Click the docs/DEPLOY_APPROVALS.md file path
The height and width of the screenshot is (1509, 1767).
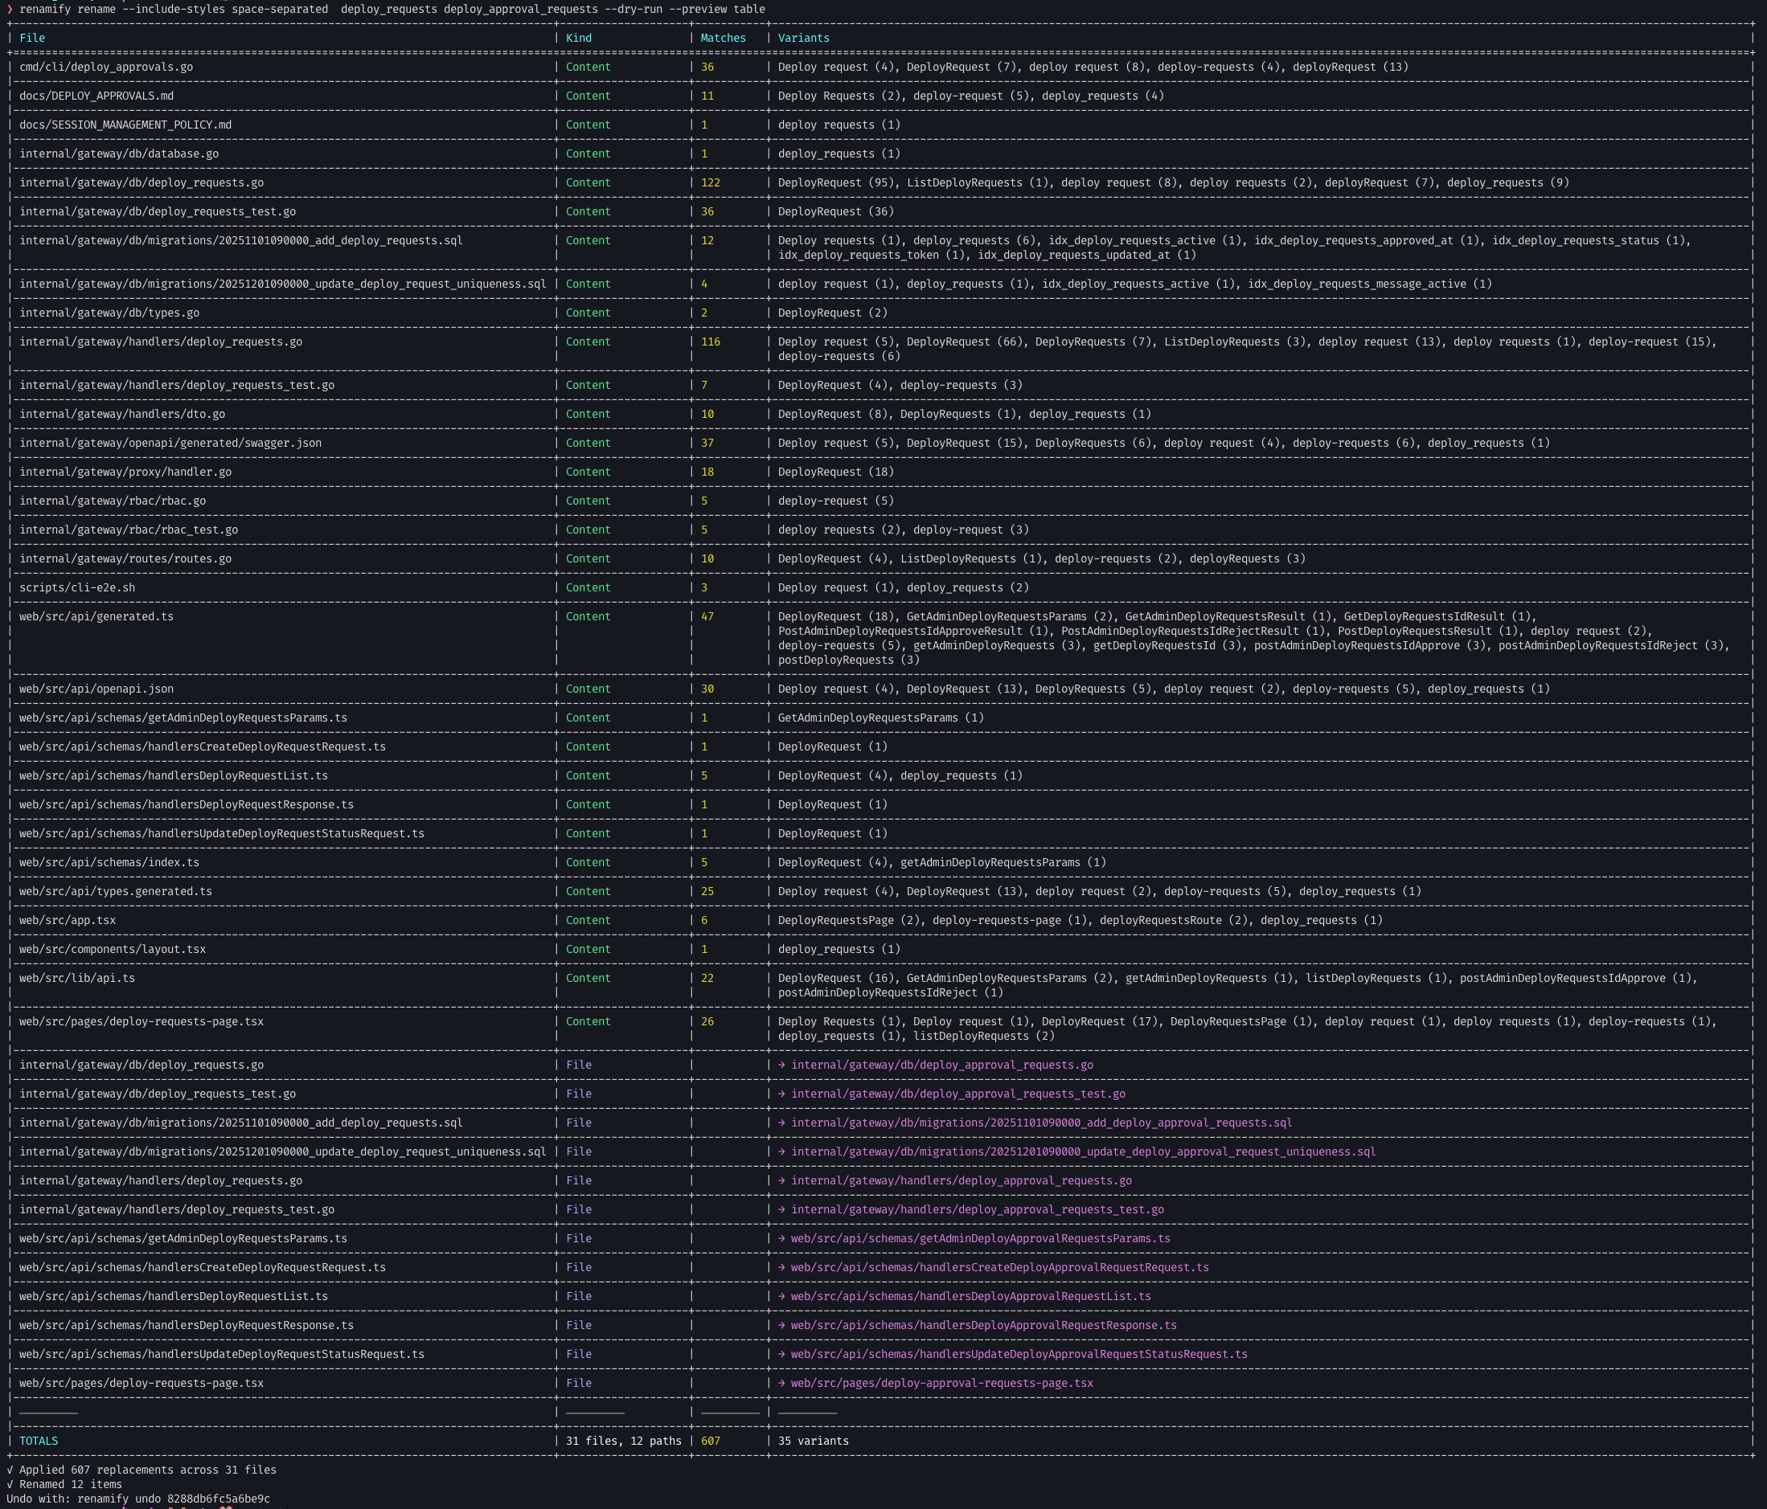(x=96, y=96)
